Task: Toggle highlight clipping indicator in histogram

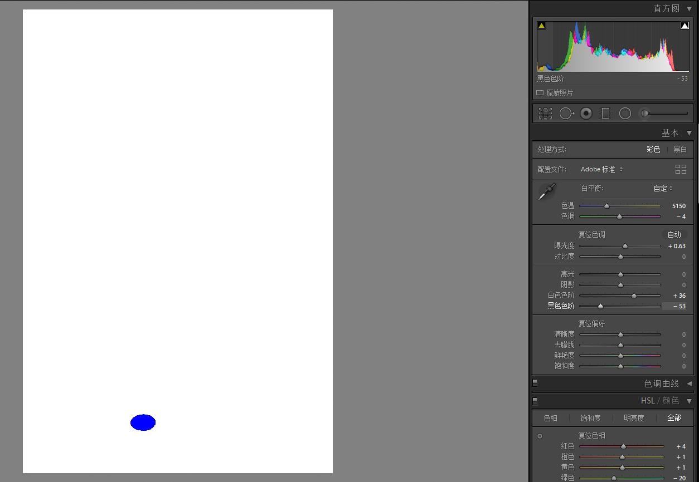Action: click(x=685, y=26)
